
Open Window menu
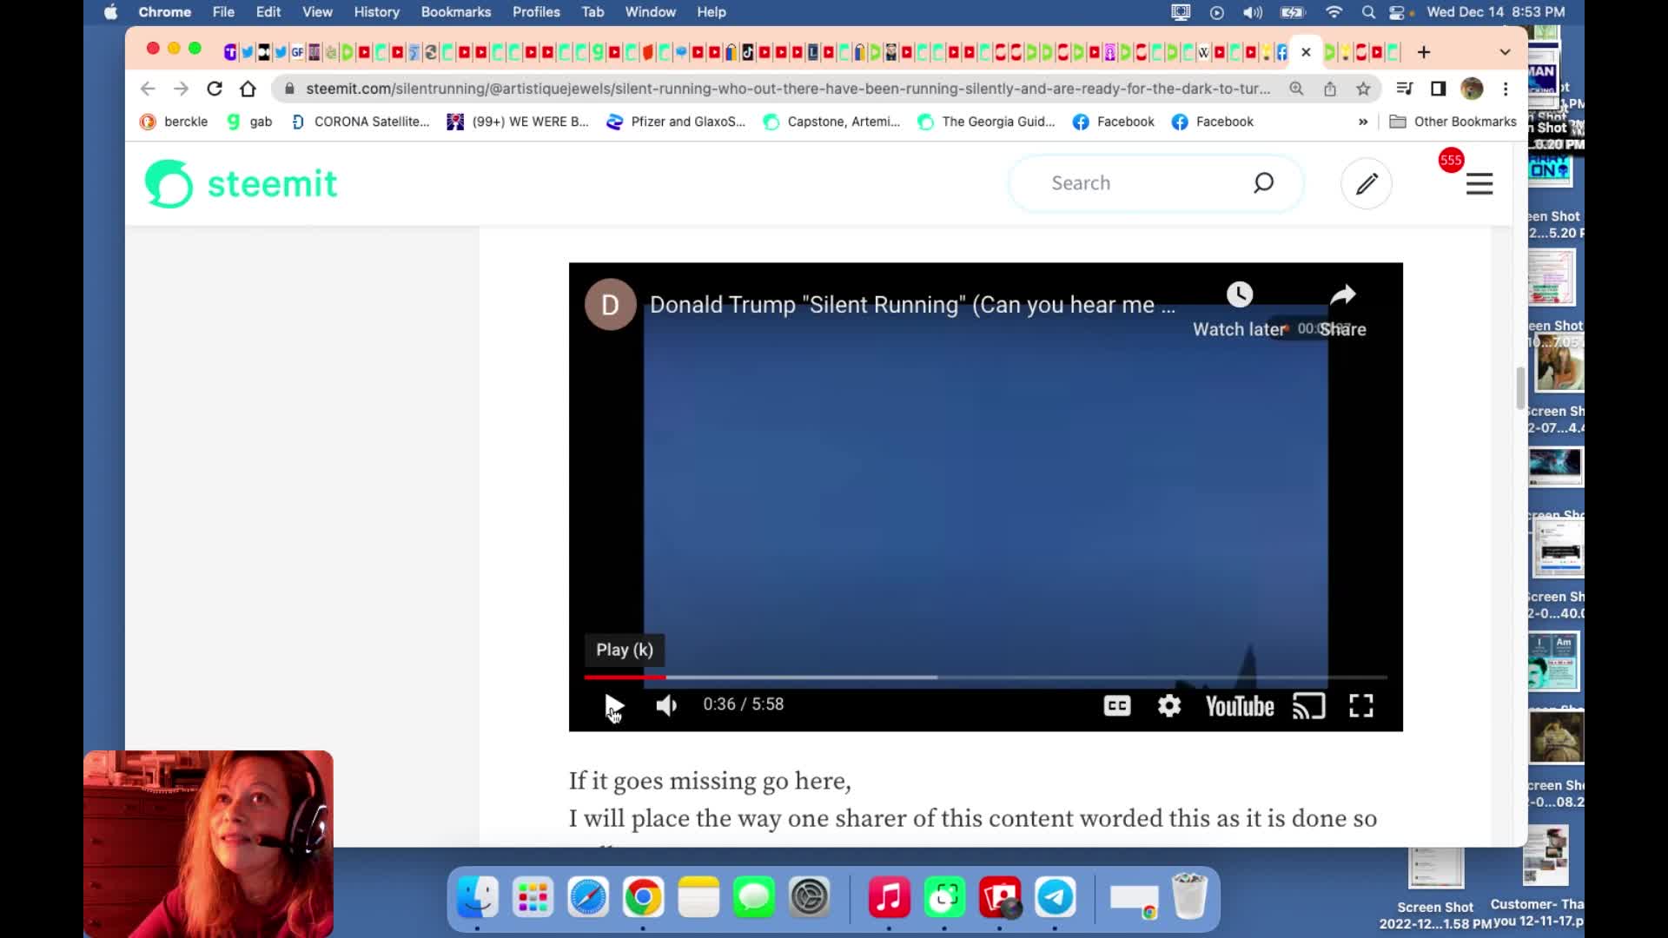pos(650,12)
